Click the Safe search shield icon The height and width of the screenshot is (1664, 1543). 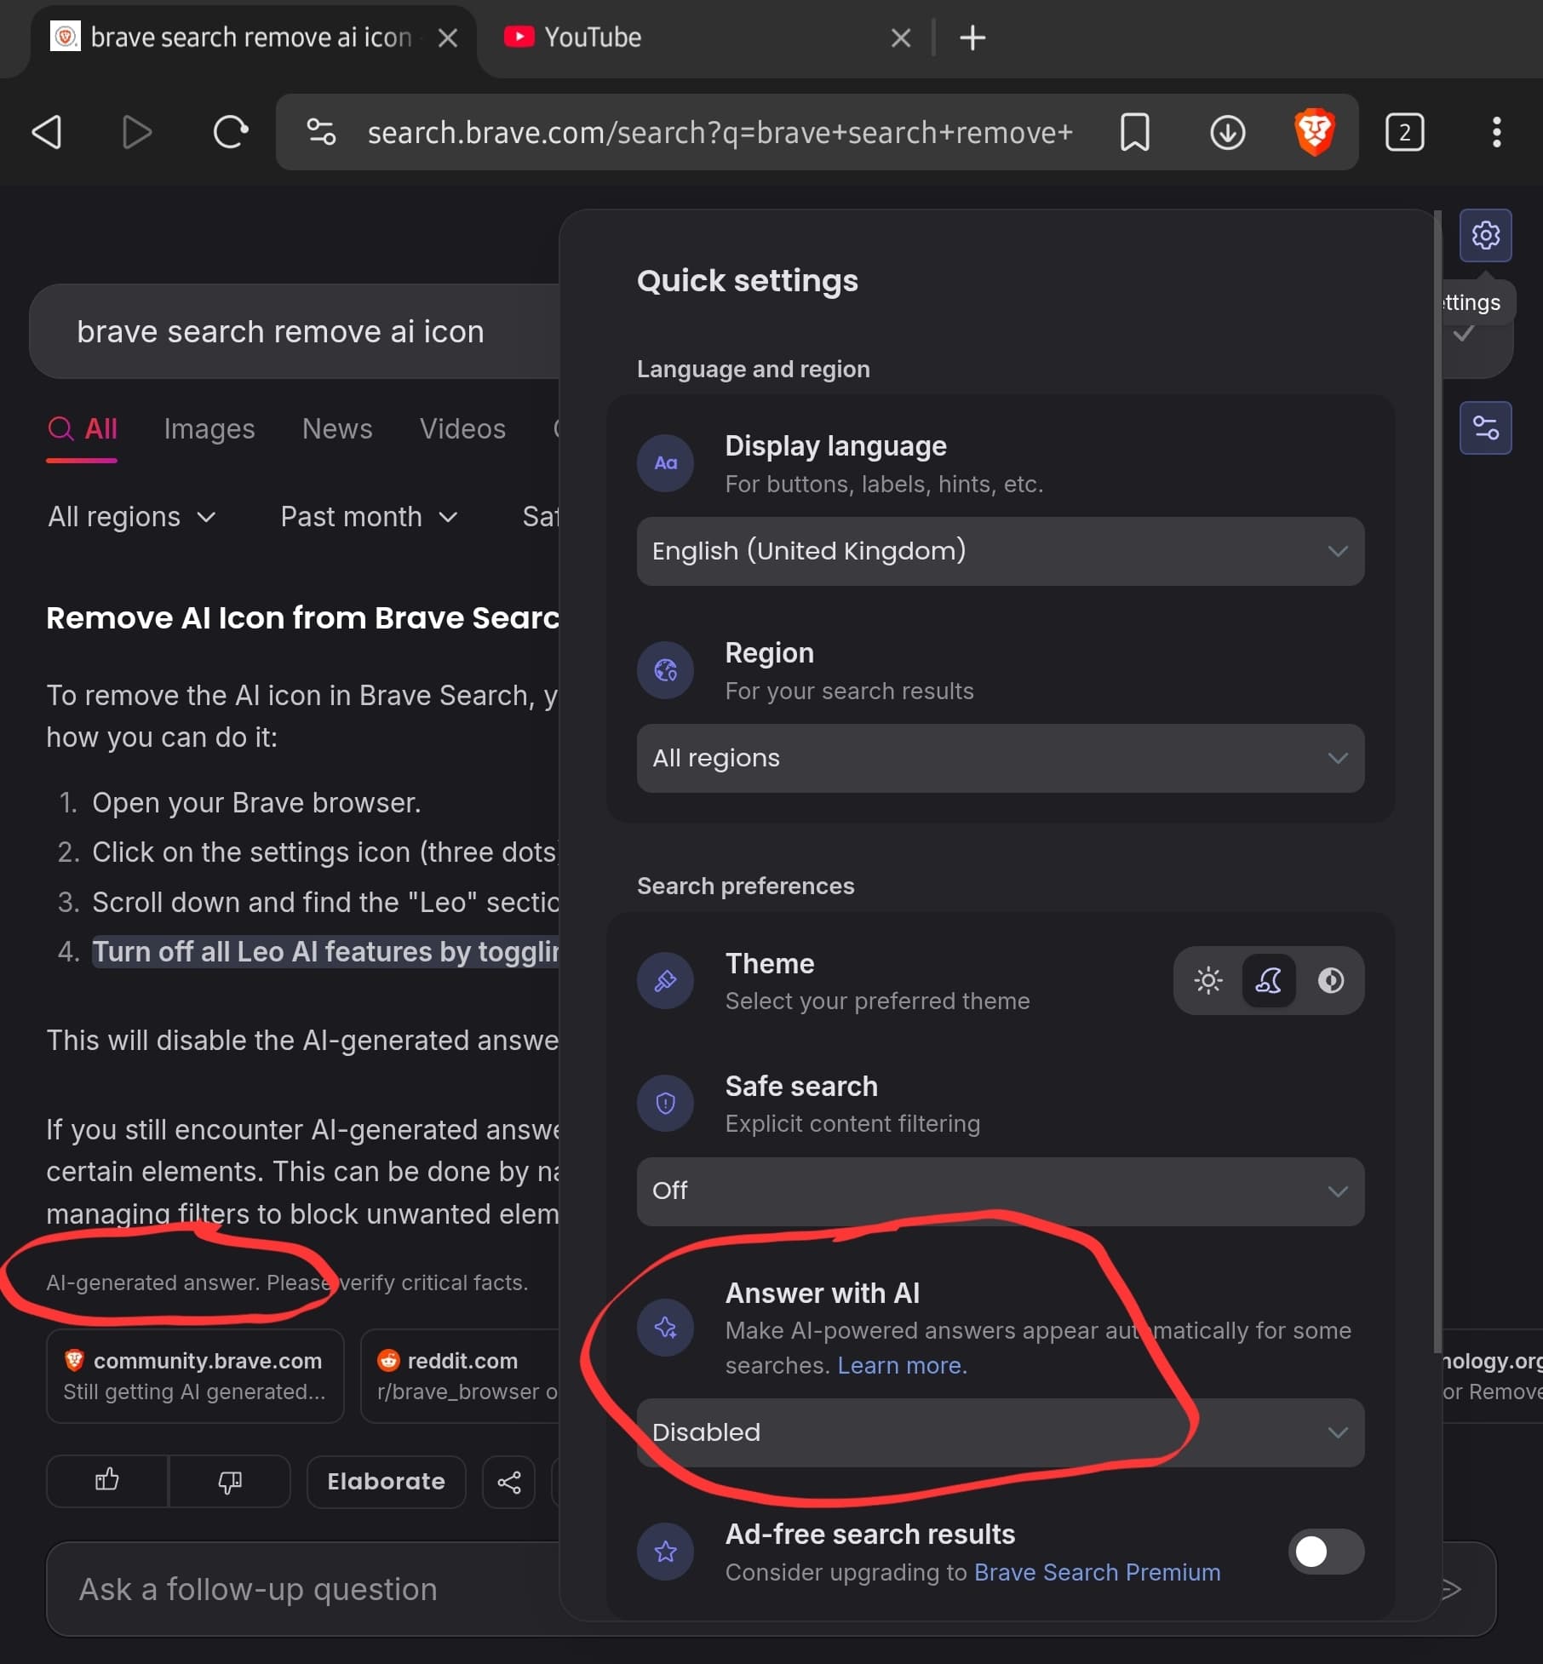point(665,1104)
